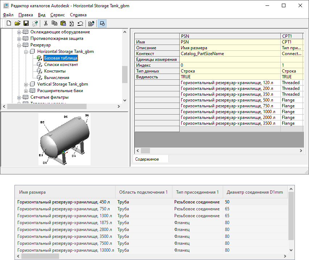The height and width of the screenshot is (260, 309).
Task: Click the PSN column header
Action: pos(230,36)
